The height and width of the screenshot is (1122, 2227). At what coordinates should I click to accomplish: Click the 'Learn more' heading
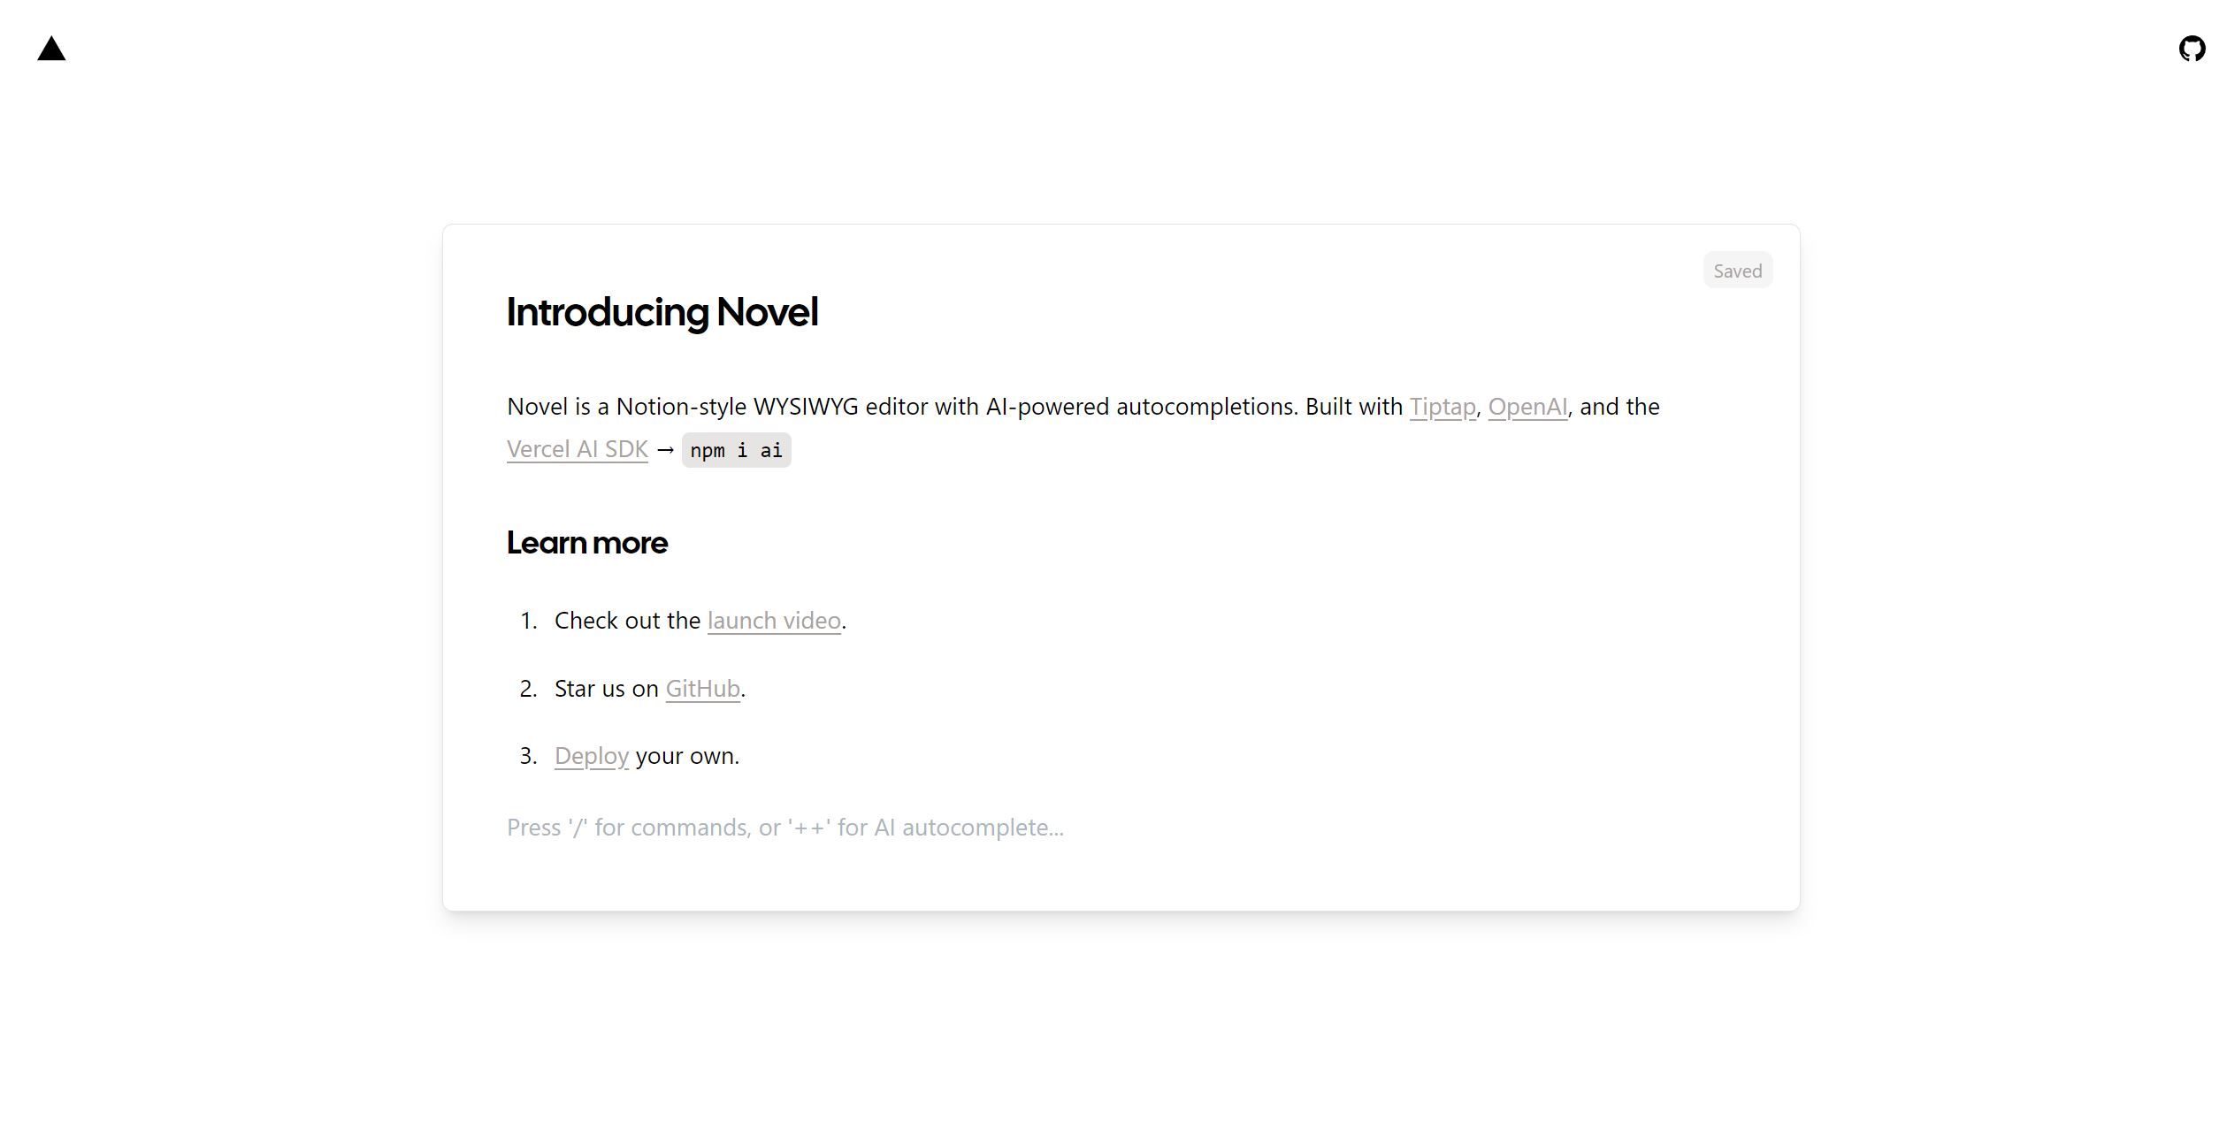(586, 543)
